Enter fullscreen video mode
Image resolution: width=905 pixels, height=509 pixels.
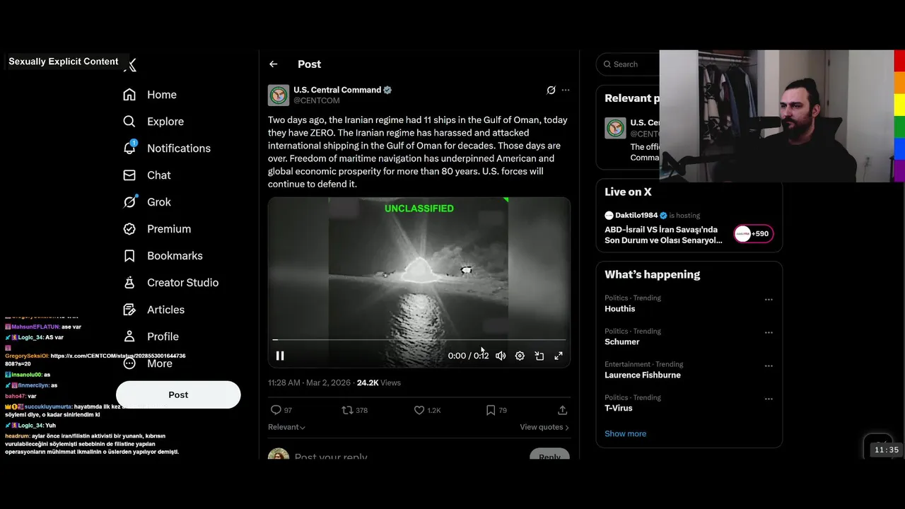tap(559, 356)
